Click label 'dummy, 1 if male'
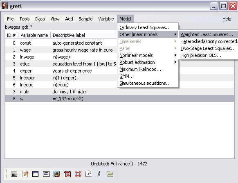 [69, 92]
